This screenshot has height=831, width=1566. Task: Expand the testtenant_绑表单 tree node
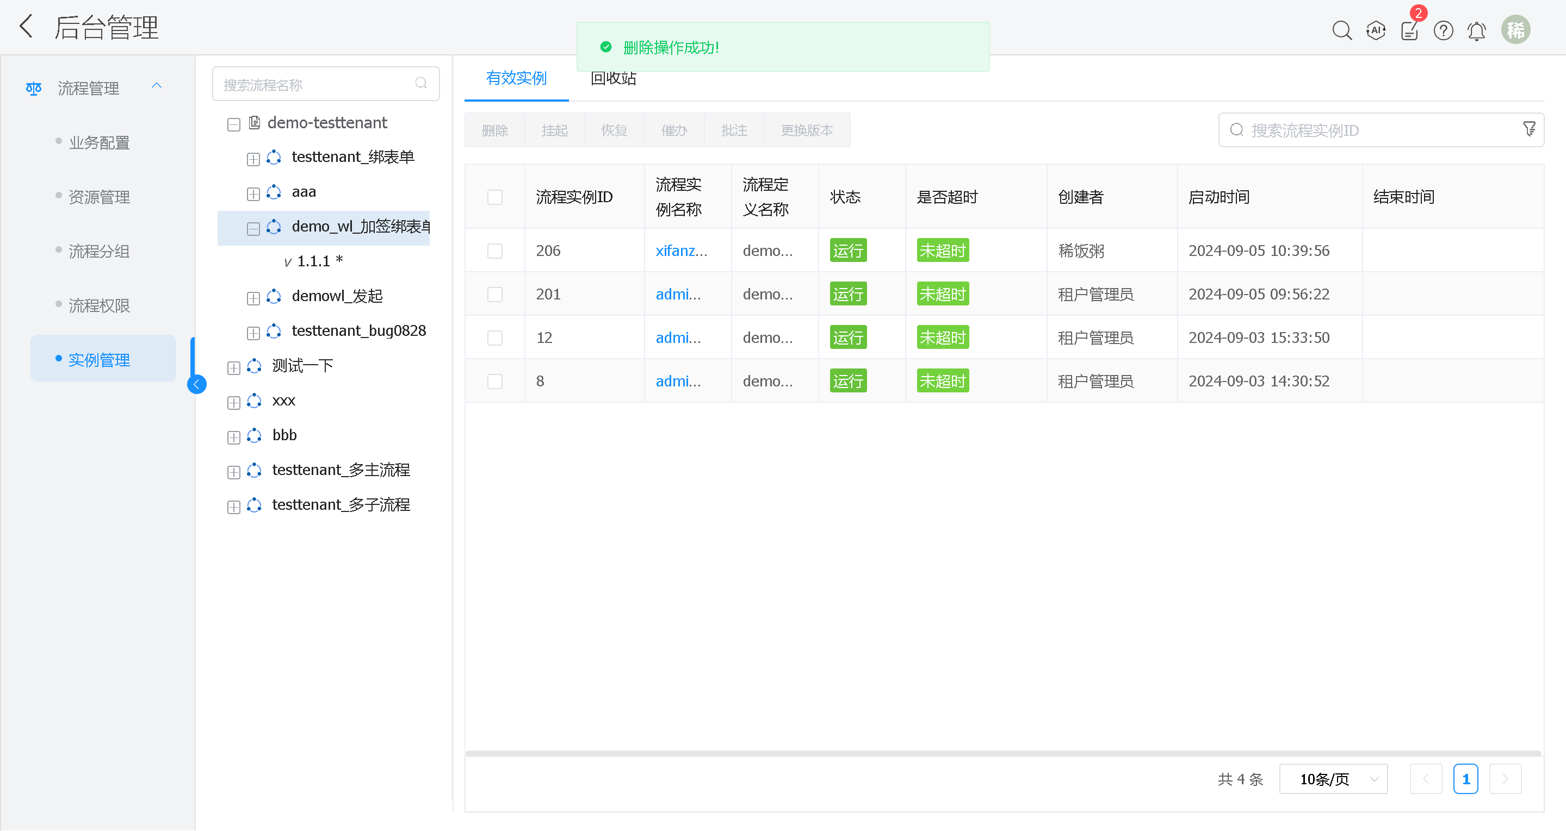point(253,159)
